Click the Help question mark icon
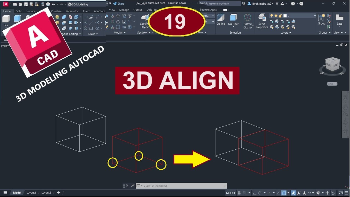The image size is (350, 197). (x=293, y=4)
